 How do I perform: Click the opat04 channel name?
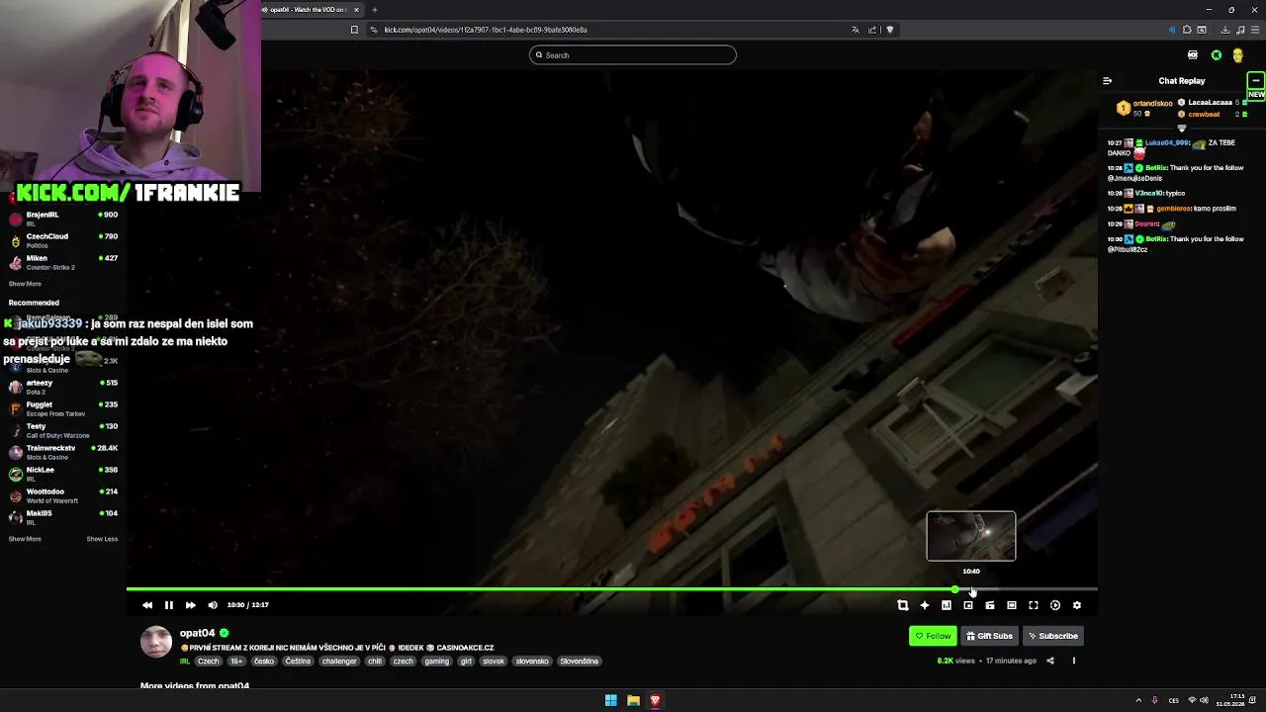[x=197, y=633]
